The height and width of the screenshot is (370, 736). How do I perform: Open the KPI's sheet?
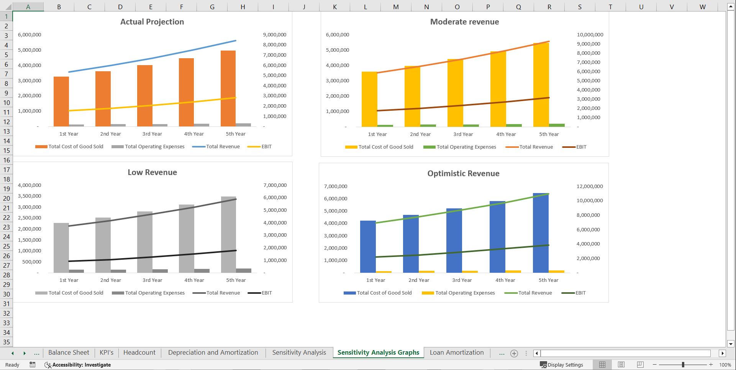pyautogui.click(x=106, y=352)
